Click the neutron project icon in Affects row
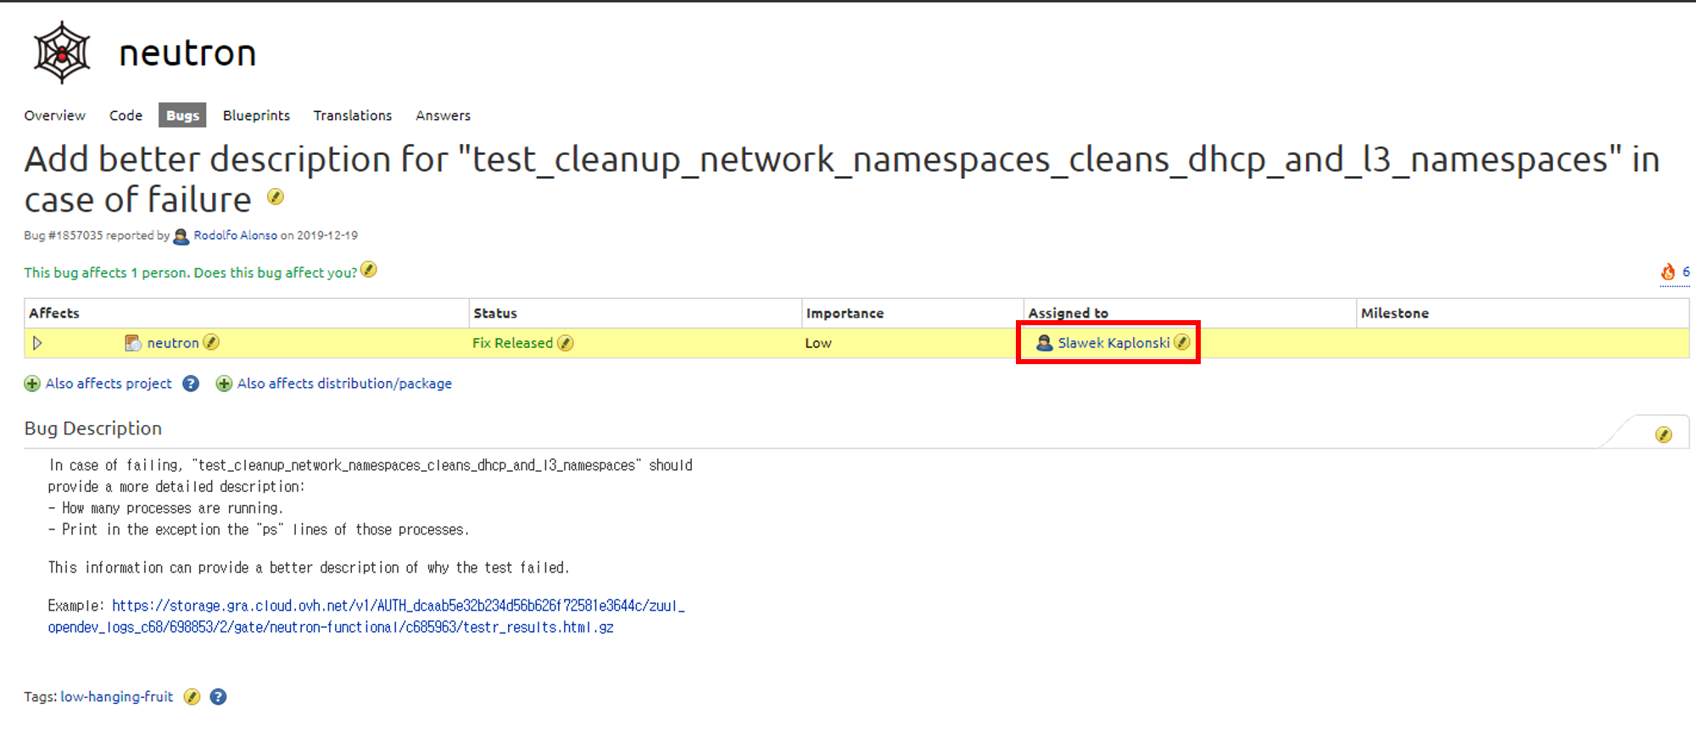Viewport: 1696px width, 736px height. tap(133, 343)
